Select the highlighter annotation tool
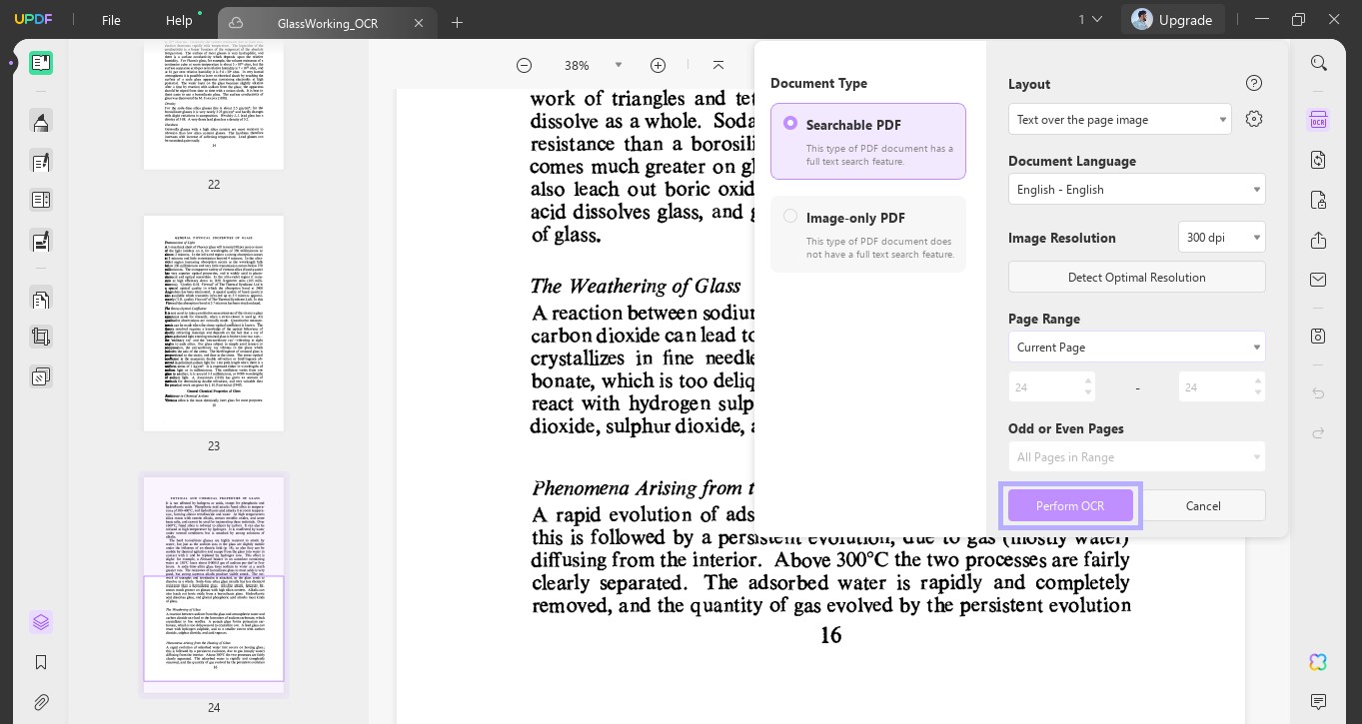The width and height of the screenshot is (1362, 724). point(41,122)
